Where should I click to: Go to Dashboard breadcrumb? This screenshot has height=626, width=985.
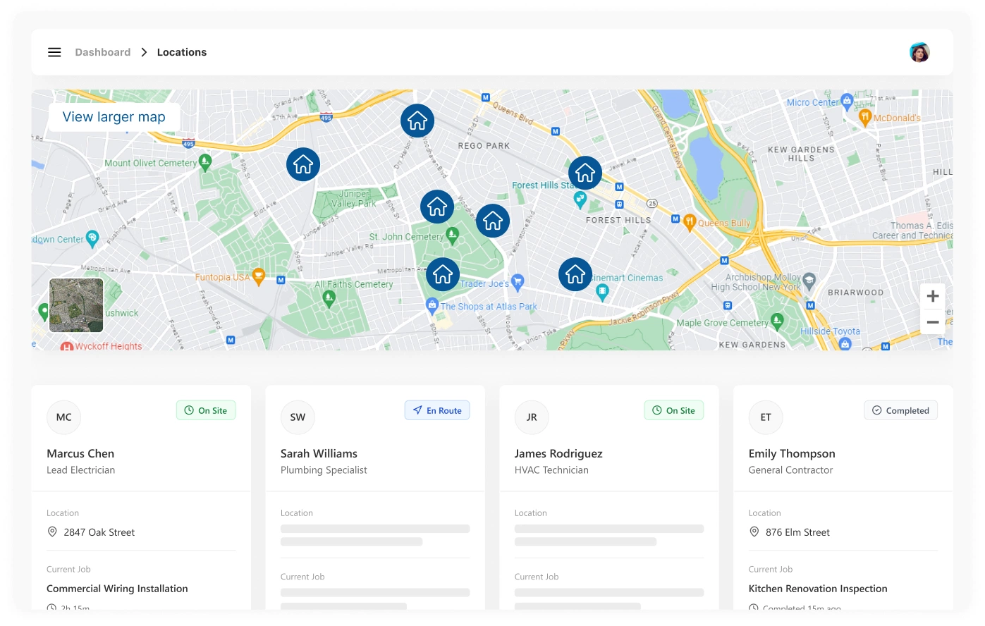[103, 52]
